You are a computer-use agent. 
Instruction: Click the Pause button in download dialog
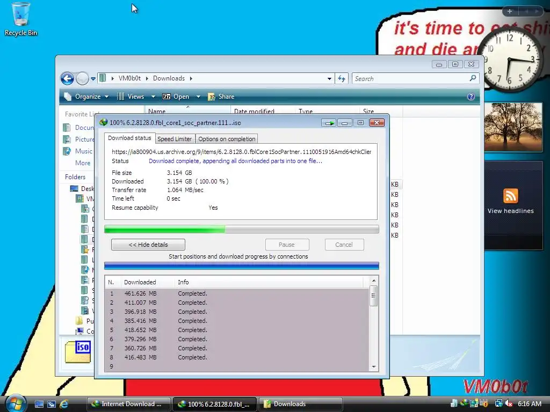click(x=287, y=245)
